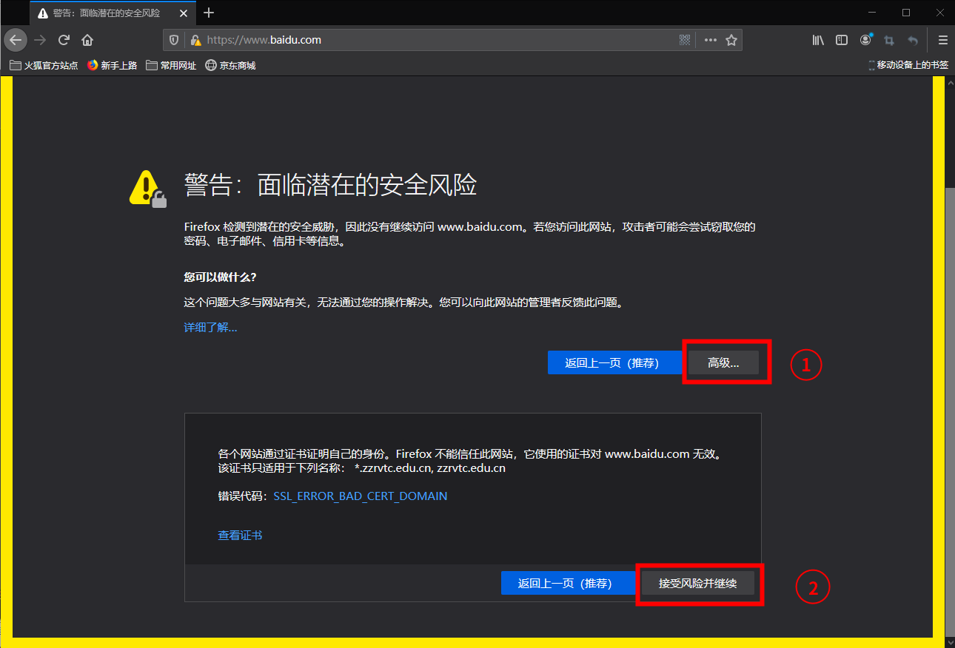Open the SSL_ERROR_BAD_CERT_DOMAIN error code link
This screenshot has width=955, height=648.
click(361, 496)
